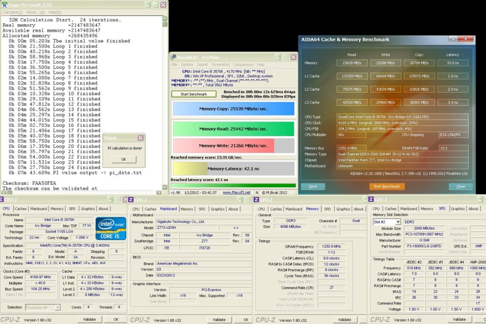Viewport: 486px width, 324px height.
Task: Close the Super PI window
Action: (x=163, y=5)
